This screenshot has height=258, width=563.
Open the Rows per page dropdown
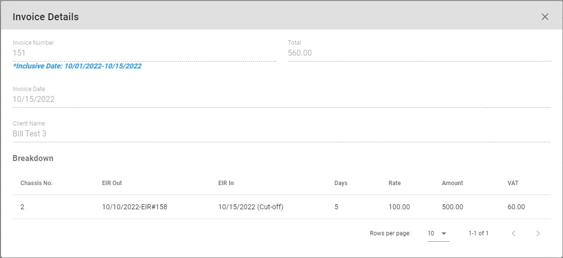(x=437, y=233)
